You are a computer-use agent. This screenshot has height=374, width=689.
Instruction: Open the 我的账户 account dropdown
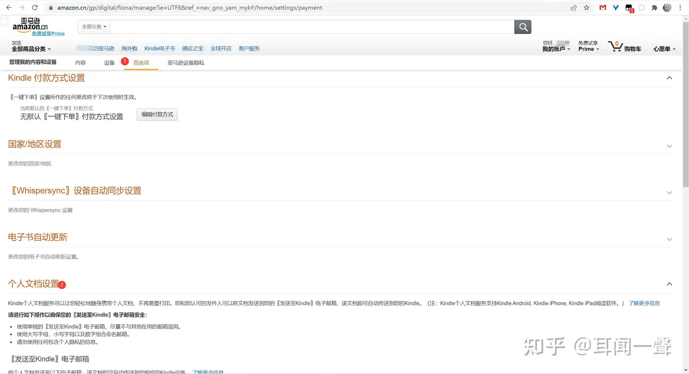pyautogui.click(x=556, y=49)
